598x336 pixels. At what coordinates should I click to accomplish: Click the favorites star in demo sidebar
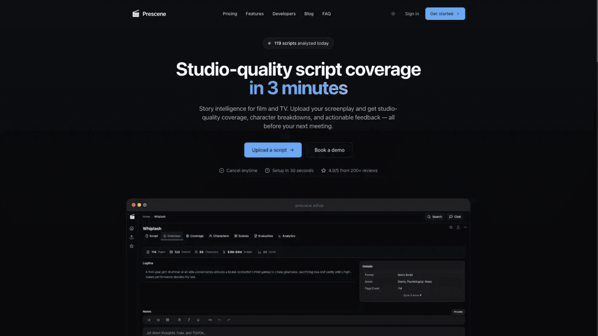coord(131,246)
